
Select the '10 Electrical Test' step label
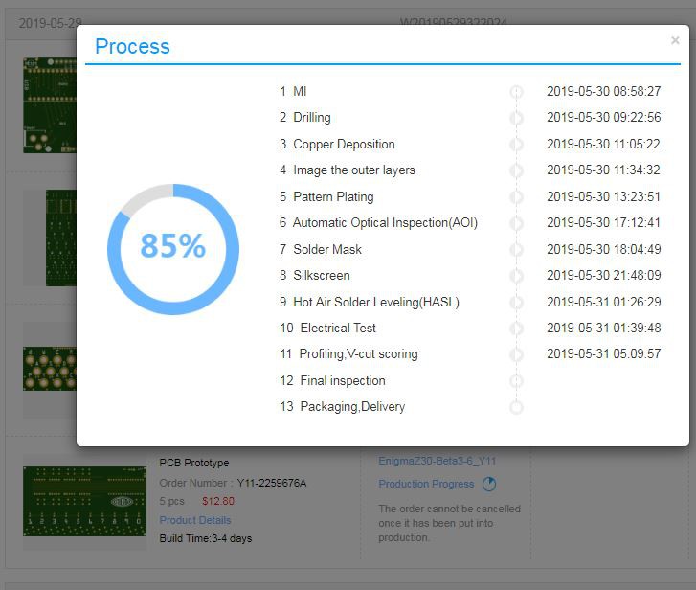[328, 329]
